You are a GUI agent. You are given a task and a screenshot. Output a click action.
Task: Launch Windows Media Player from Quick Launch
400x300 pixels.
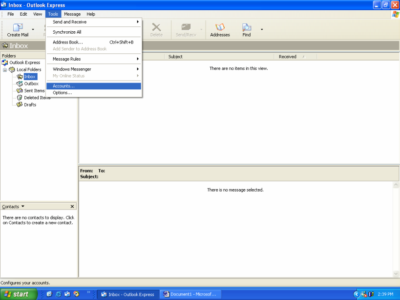[76, 294]
